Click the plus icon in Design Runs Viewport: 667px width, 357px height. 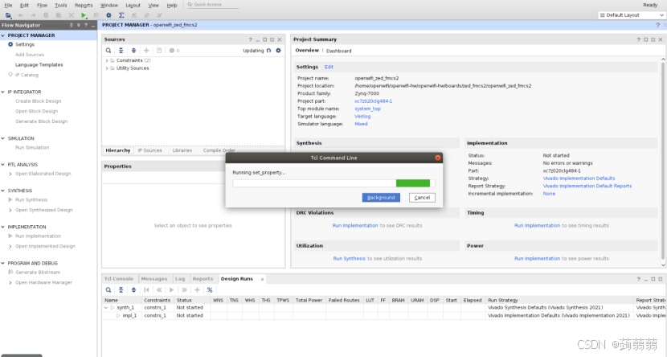pyautogui.click(x=197, y=289)
